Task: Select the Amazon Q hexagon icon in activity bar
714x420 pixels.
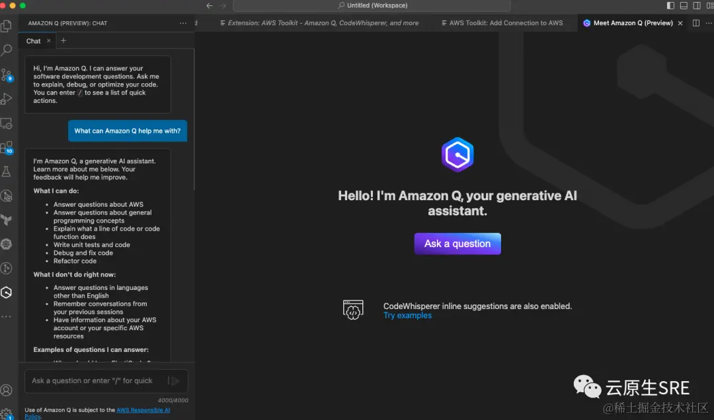Action: (7, 293)
